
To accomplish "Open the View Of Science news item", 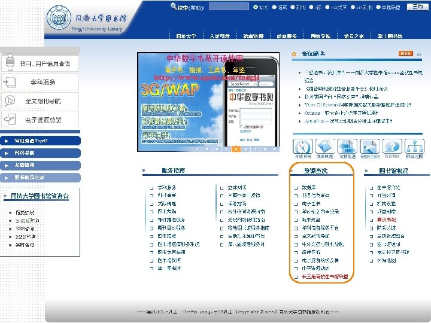I will pyautogui.click(x=357, y=105).
